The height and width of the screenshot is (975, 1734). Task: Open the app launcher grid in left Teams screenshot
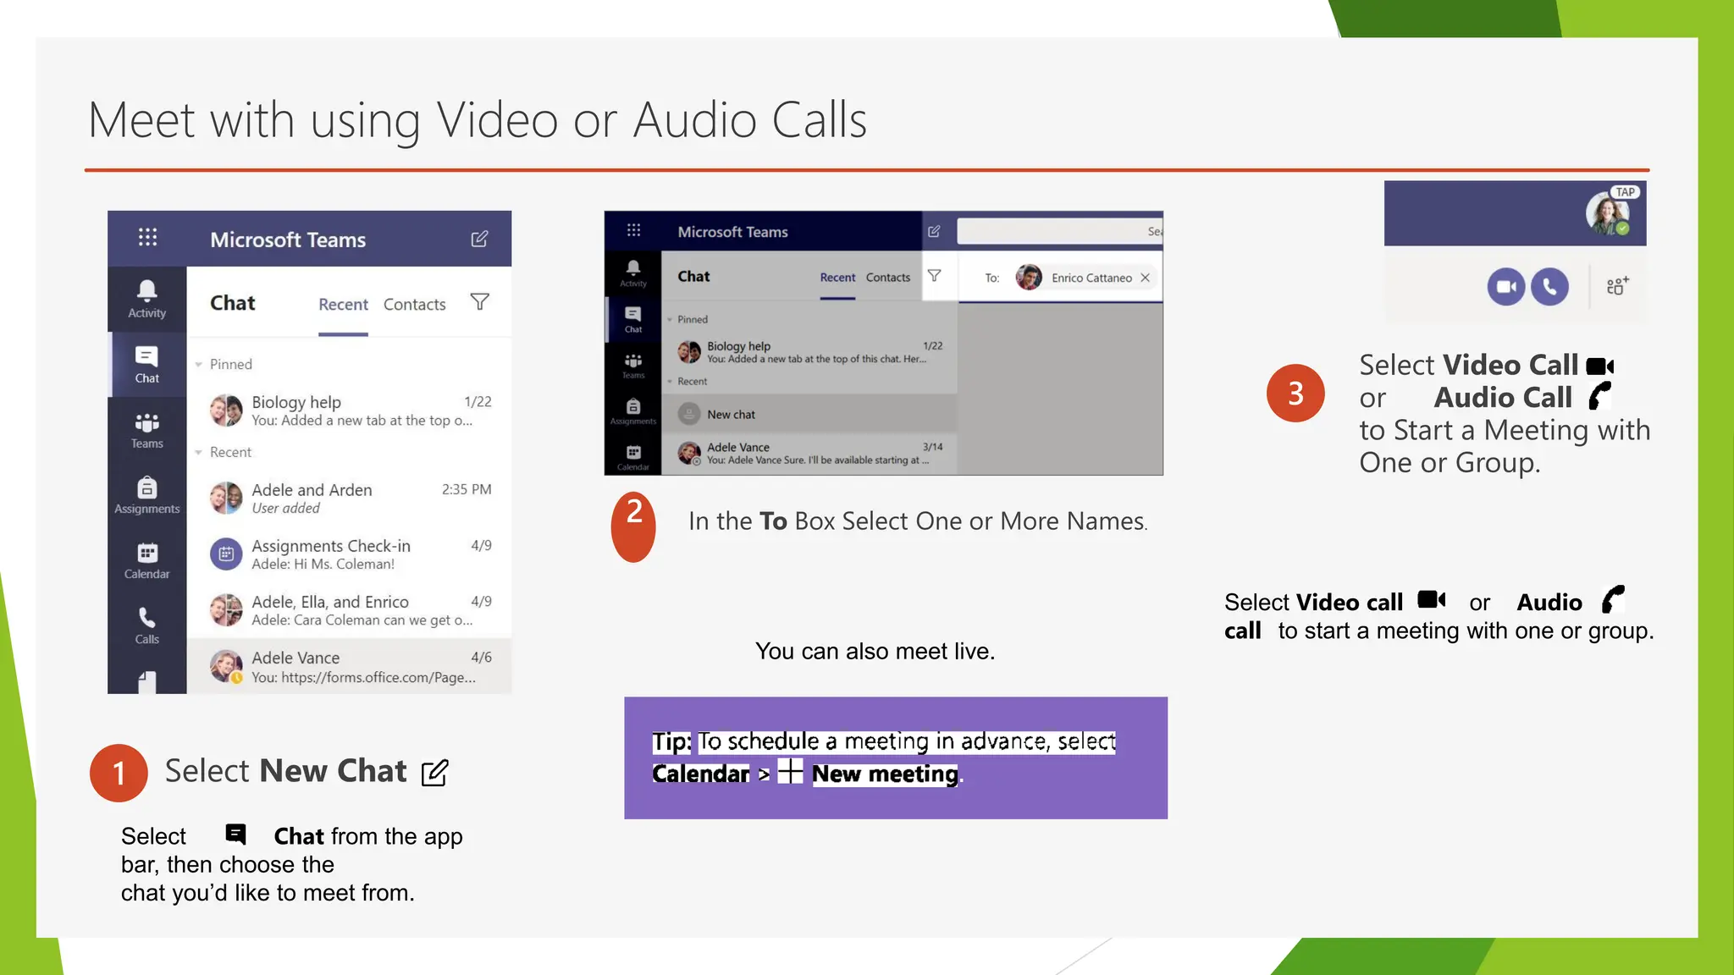(x=147, y=238)
